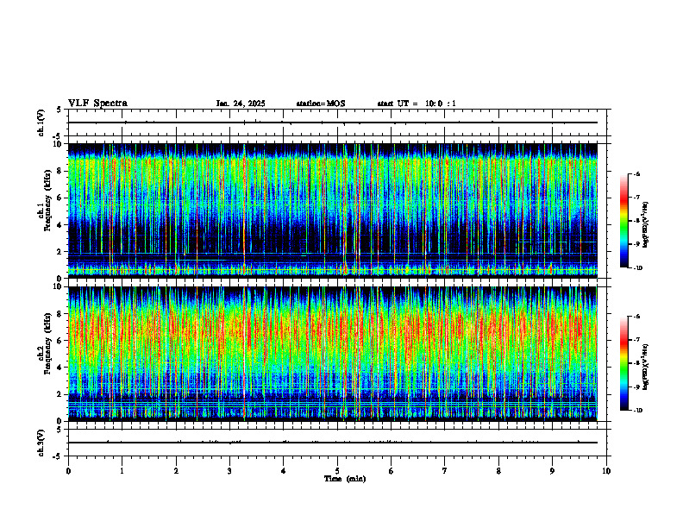
Task: Click the "7" minute tick label
Action: pos(445,471)
